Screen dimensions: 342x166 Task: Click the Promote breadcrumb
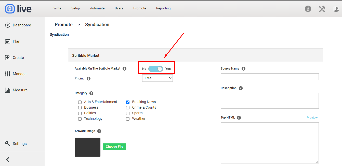(x=64, y=25)
